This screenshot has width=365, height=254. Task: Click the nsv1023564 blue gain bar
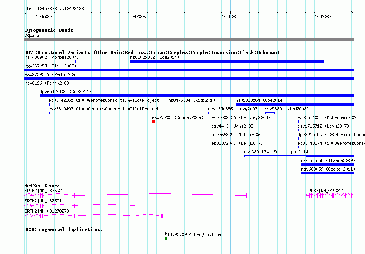(x=295, y=104)
